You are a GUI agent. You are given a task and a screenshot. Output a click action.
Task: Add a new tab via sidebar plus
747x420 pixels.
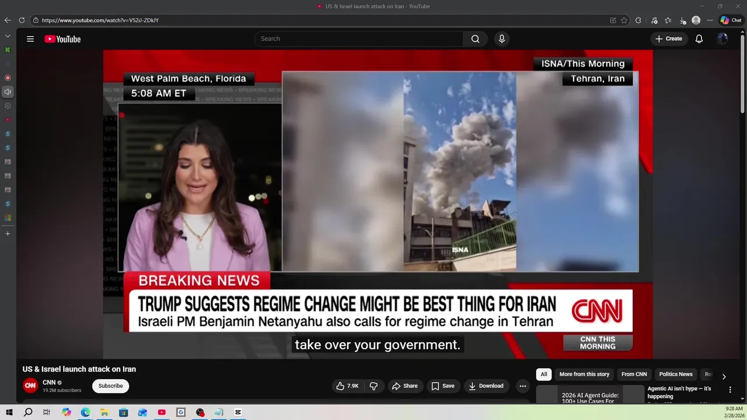click(8, 233)
